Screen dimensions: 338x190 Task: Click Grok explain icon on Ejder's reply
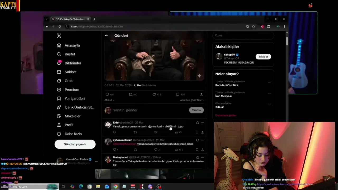tap(198, 123)
